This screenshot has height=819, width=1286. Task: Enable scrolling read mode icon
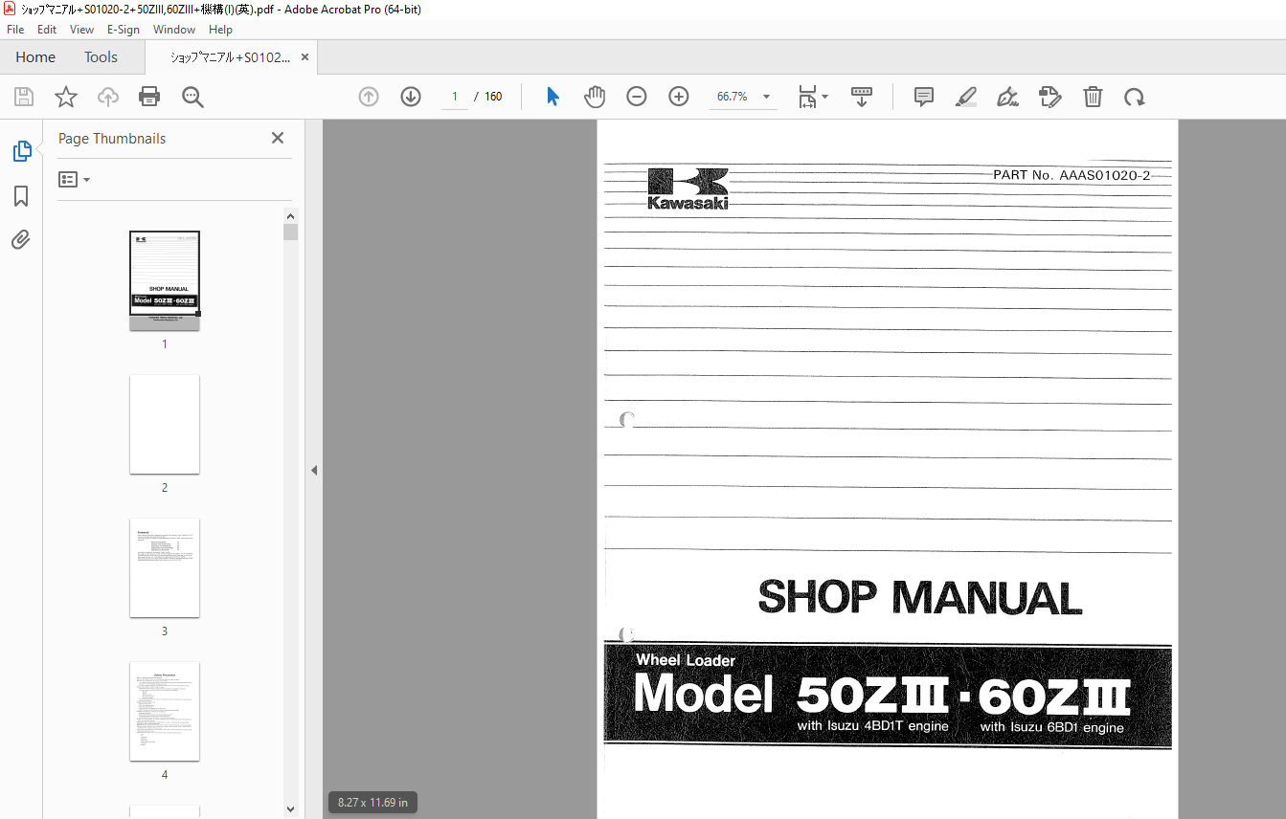pos(862,97)
